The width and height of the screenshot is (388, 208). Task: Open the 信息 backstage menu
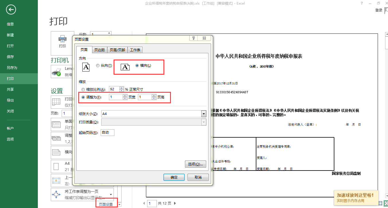tap(19, 24)
